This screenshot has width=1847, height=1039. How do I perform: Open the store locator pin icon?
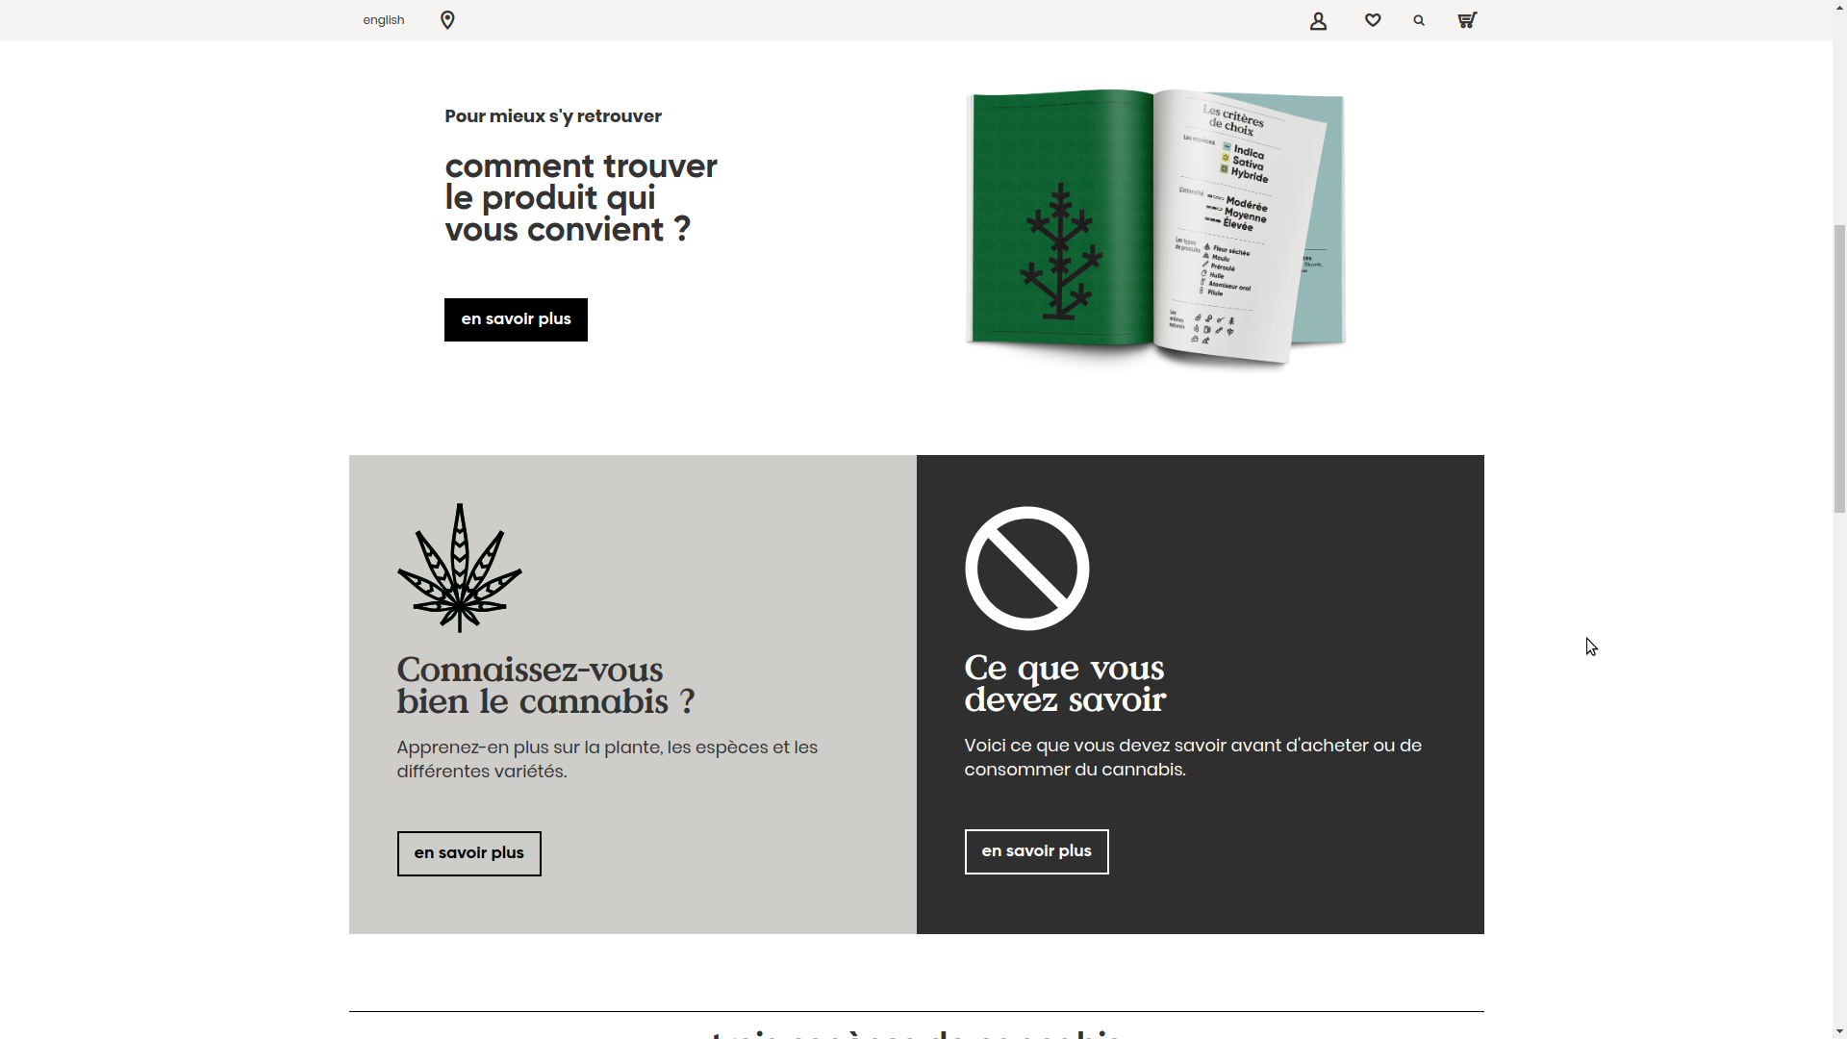pyautogui.click(x=447, y=20)
